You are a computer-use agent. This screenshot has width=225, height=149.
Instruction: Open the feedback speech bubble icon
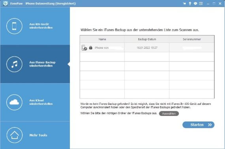195,4
